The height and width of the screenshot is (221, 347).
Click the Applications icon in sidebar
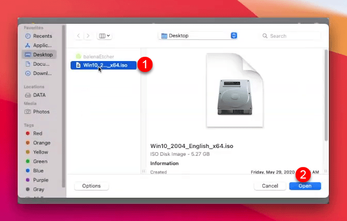(x=28, y=45)
